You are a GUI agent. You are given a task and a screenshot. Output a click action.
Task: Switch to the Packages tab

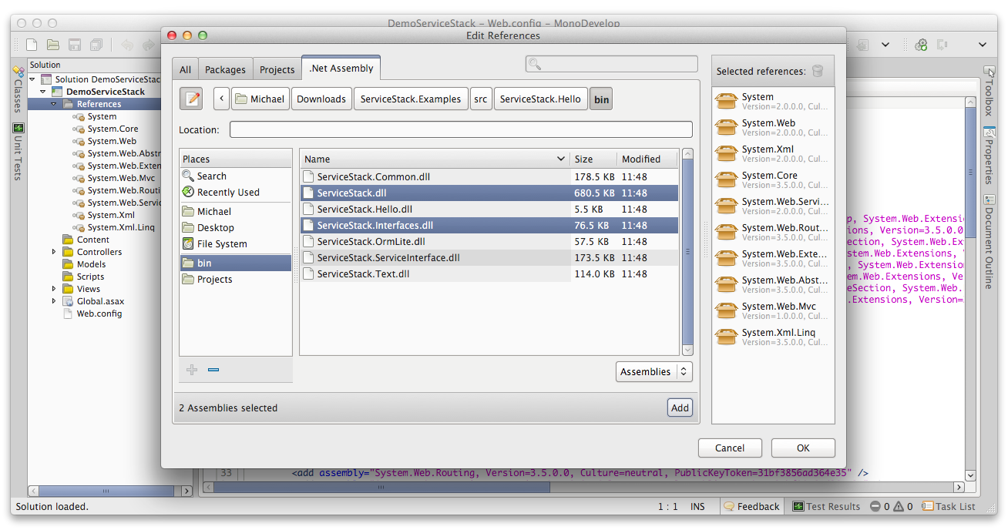[225, 69]
